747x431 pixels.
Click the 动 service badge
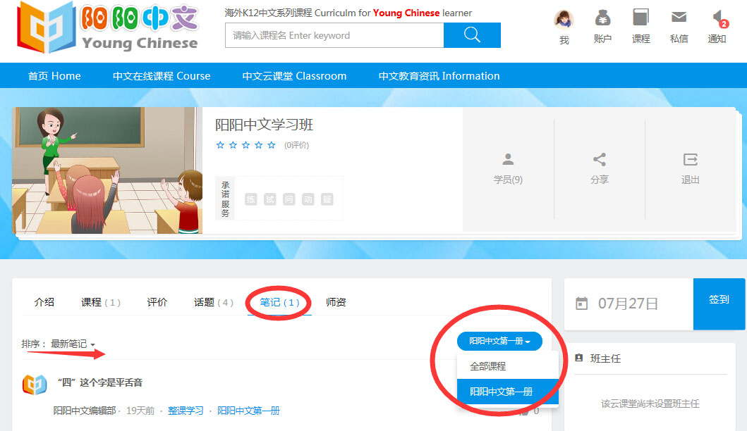point(308,199)
